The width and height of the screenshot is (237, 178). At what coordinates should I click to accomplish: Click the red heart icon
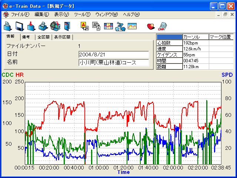[x=150, y=26]
